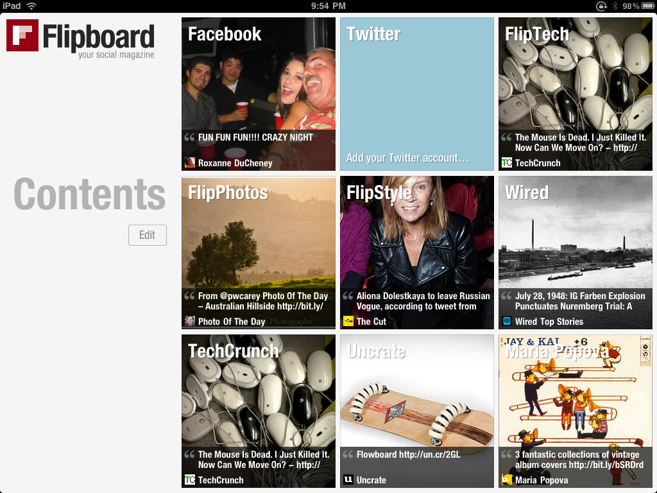Open the FlipStyle section tile
The image size is (657, 493).
click(417, 244)
